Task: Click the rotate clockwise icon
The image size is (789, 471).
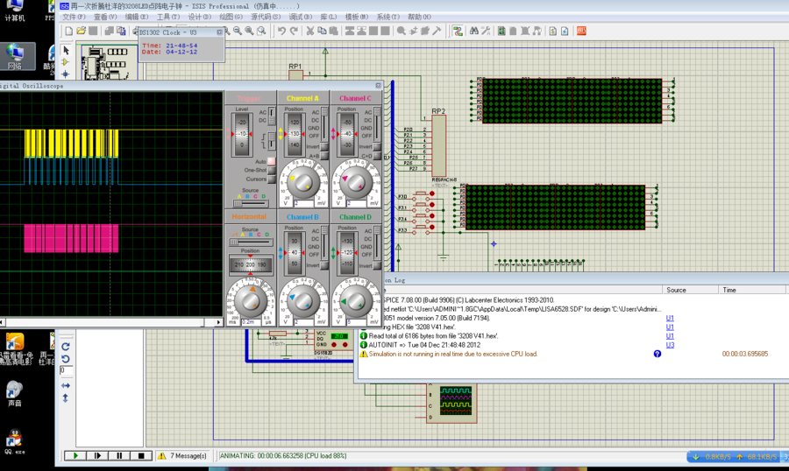Action: click(x=66, y=347)
